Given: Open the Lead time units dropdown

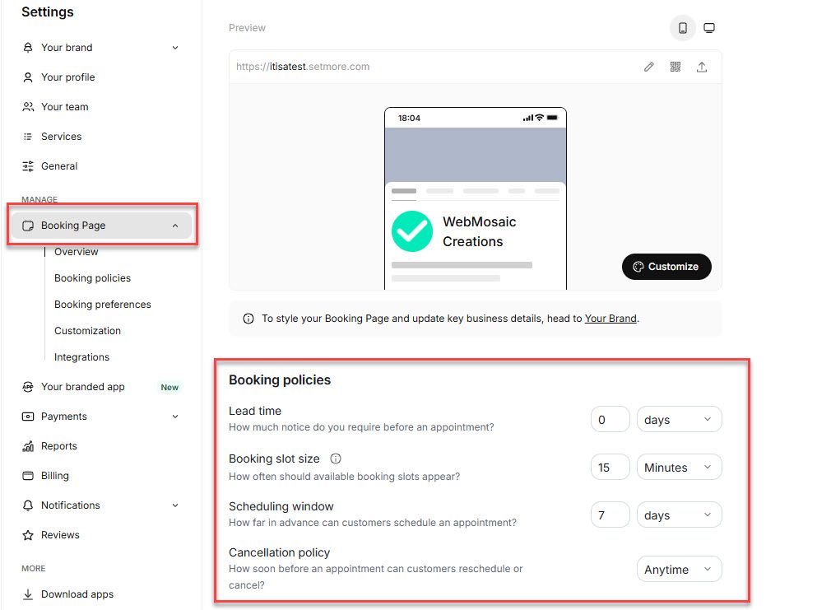Looking at the screenshot, I should click(679, 419).
